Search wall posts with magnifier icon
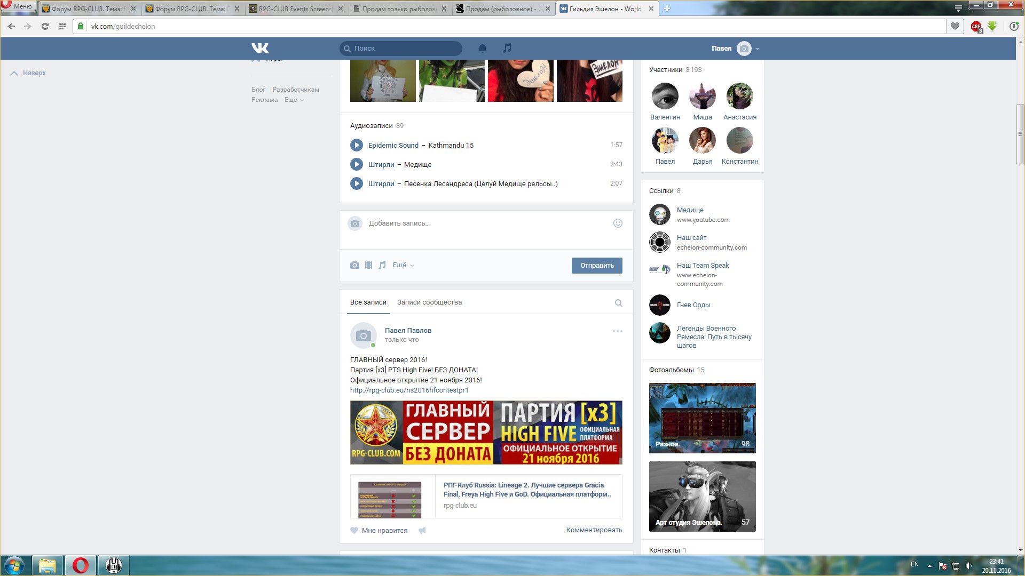The image size is (1025, 576). [x=618, y=303]
